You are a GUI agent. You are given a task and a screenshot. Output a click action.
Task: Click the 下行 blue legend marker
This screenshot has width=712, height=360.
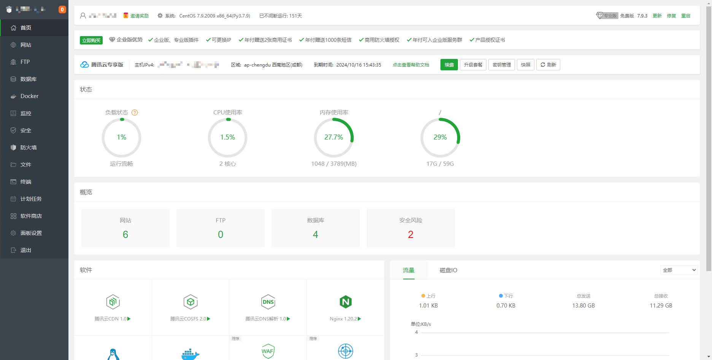click(501, 296)
